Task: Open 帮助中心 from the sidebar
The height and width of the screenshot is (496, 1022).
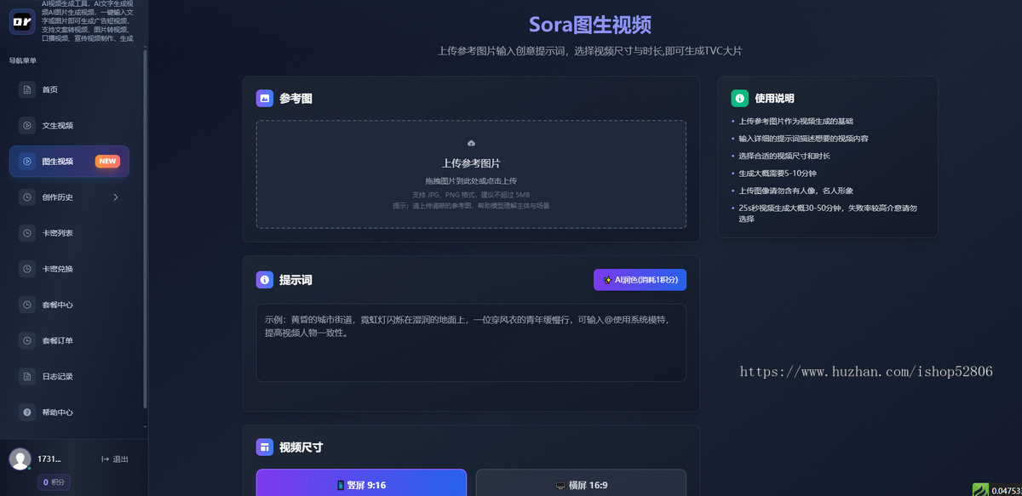Action: click(x=69, y=412)
